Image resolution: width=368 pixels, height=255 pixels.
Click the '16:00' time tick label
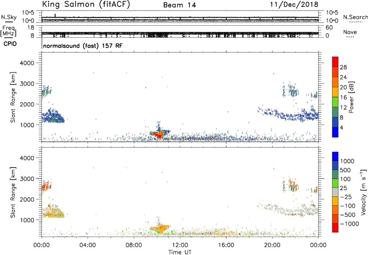point(226,245)
